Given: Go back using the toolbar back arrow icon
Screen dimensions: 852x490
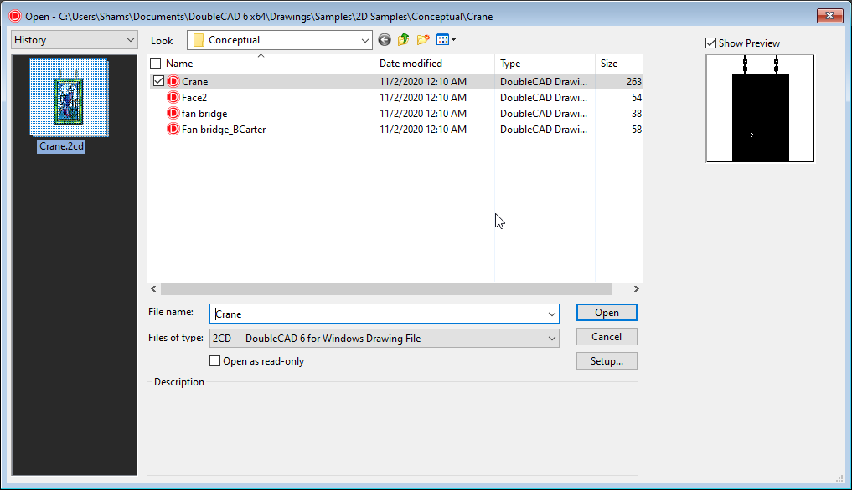Looking at the screenshot, I should pyautogui.click(x=385, y=39).
